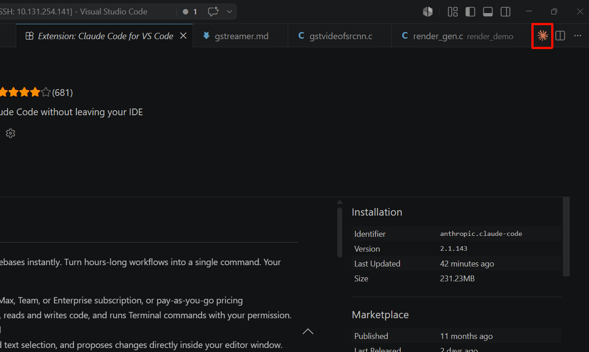Click the Installation section heading
589x352 pixels.
[377, 212]
